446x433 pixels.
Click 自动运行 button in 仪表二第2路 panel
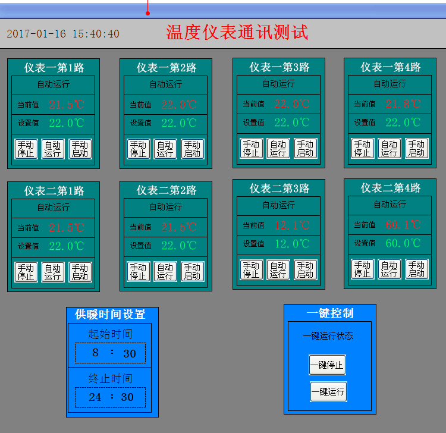(x=165, y=272)
